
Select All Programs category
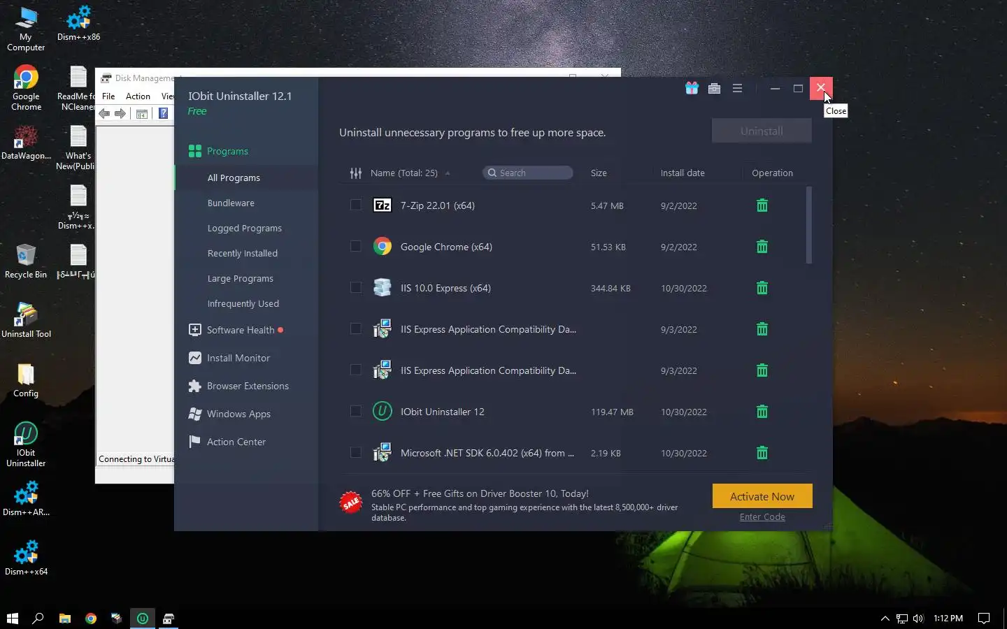(234, 178)
